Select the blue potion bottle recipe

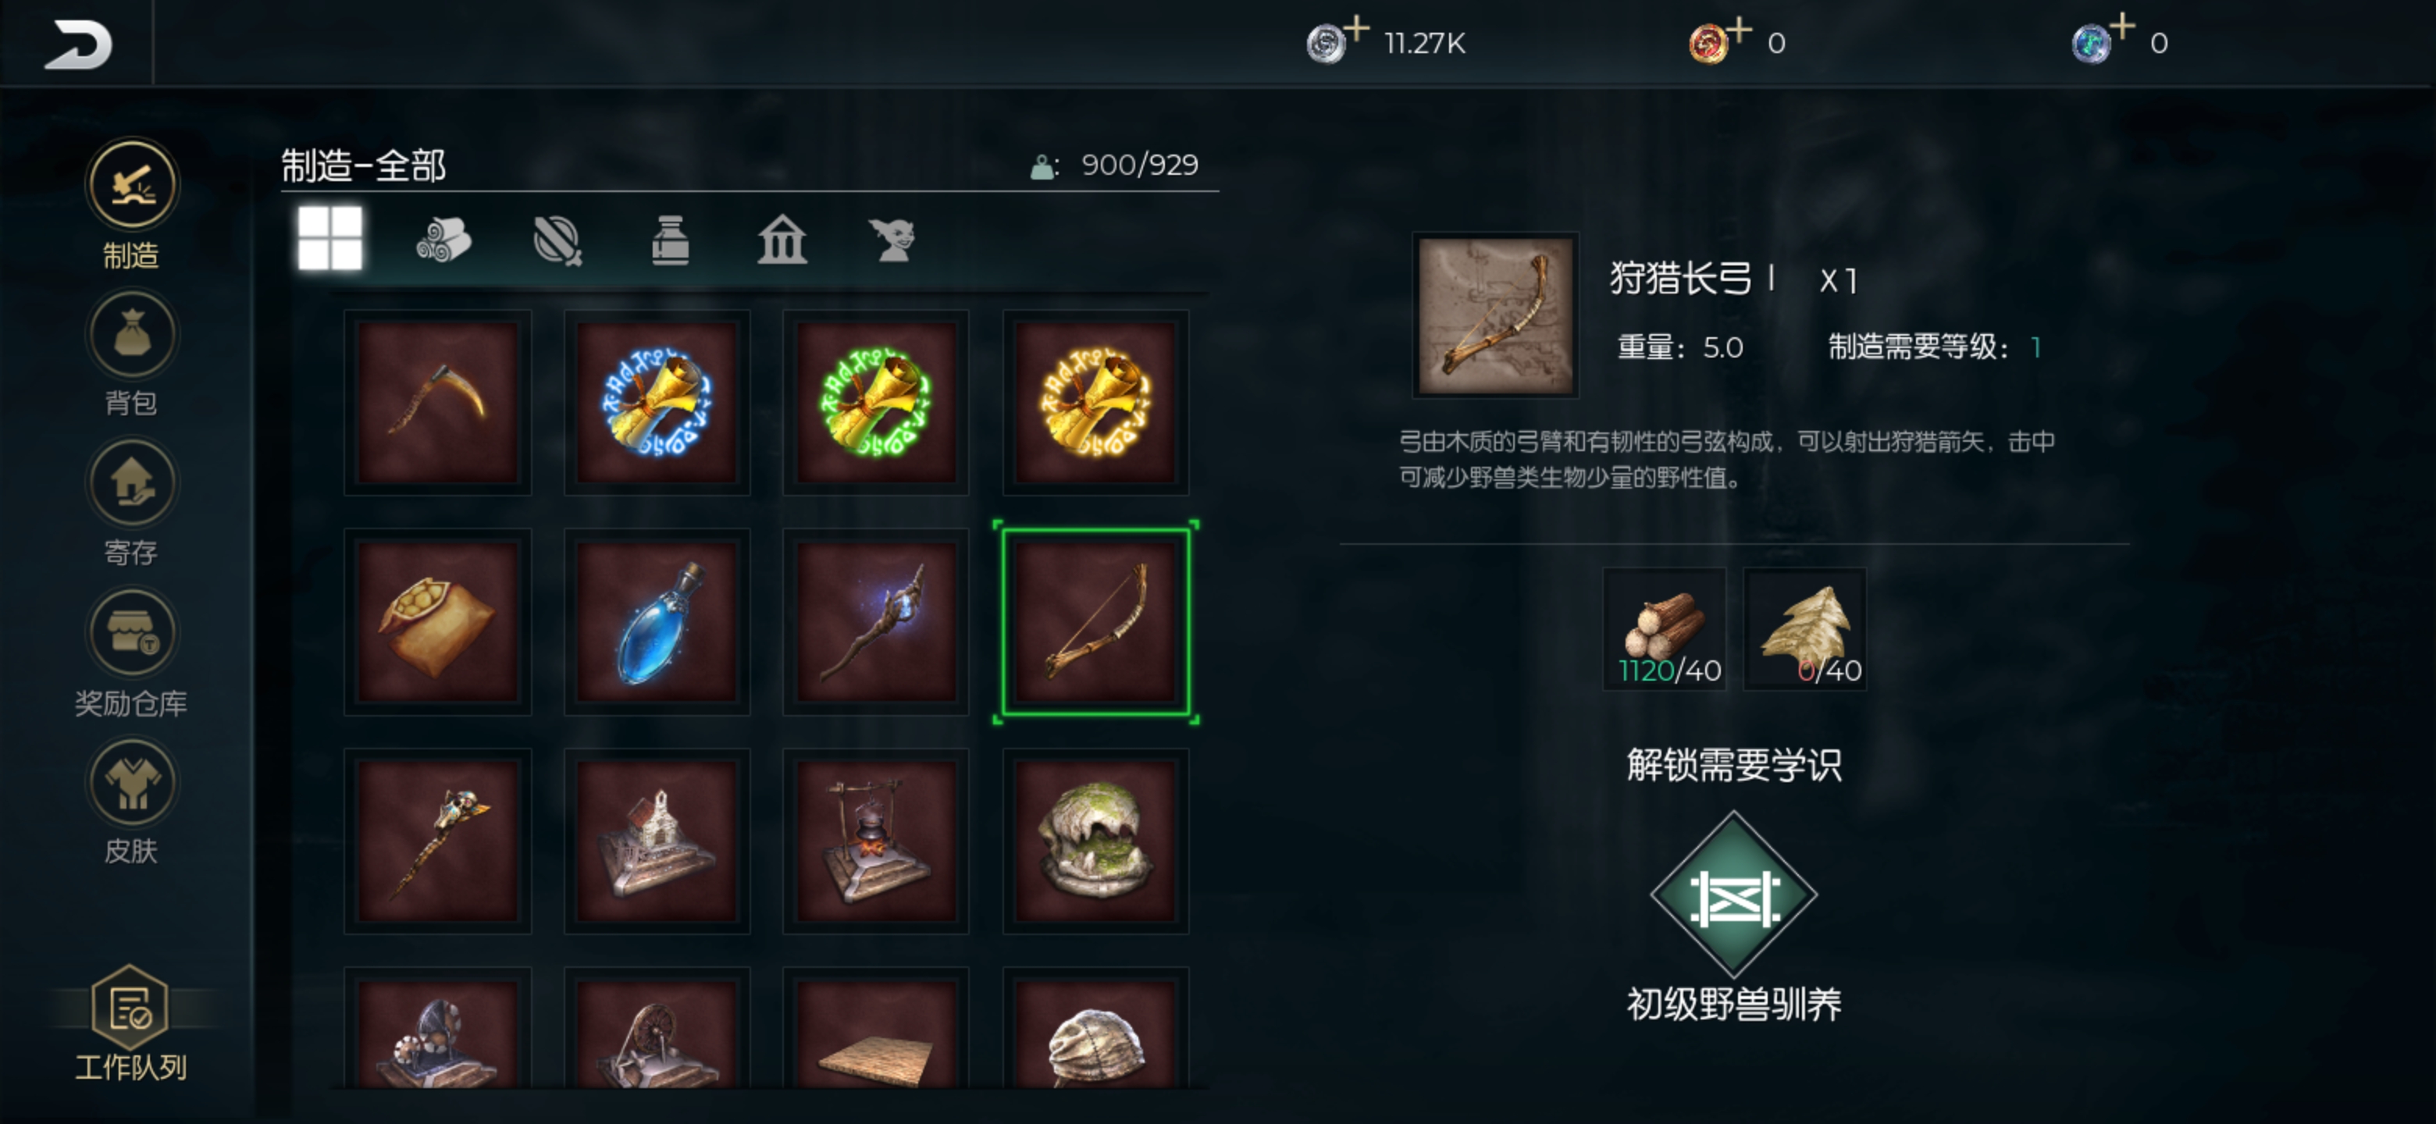tap(657, 621)
